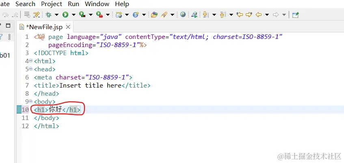
Task: Collapse the html tag fold on line 4
Action: coord(31,61)
